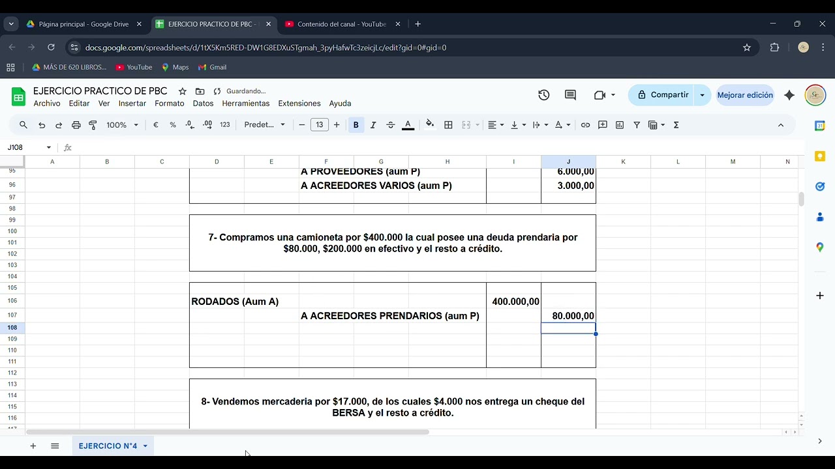Click the font size field
835x469 pixels.
[x=319, y=125]
